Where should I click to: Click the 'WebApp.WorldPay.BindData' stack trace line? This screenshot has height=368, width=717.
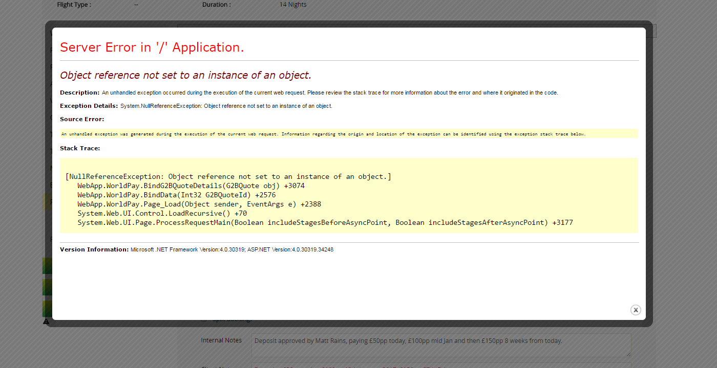[x=177, y=195]
